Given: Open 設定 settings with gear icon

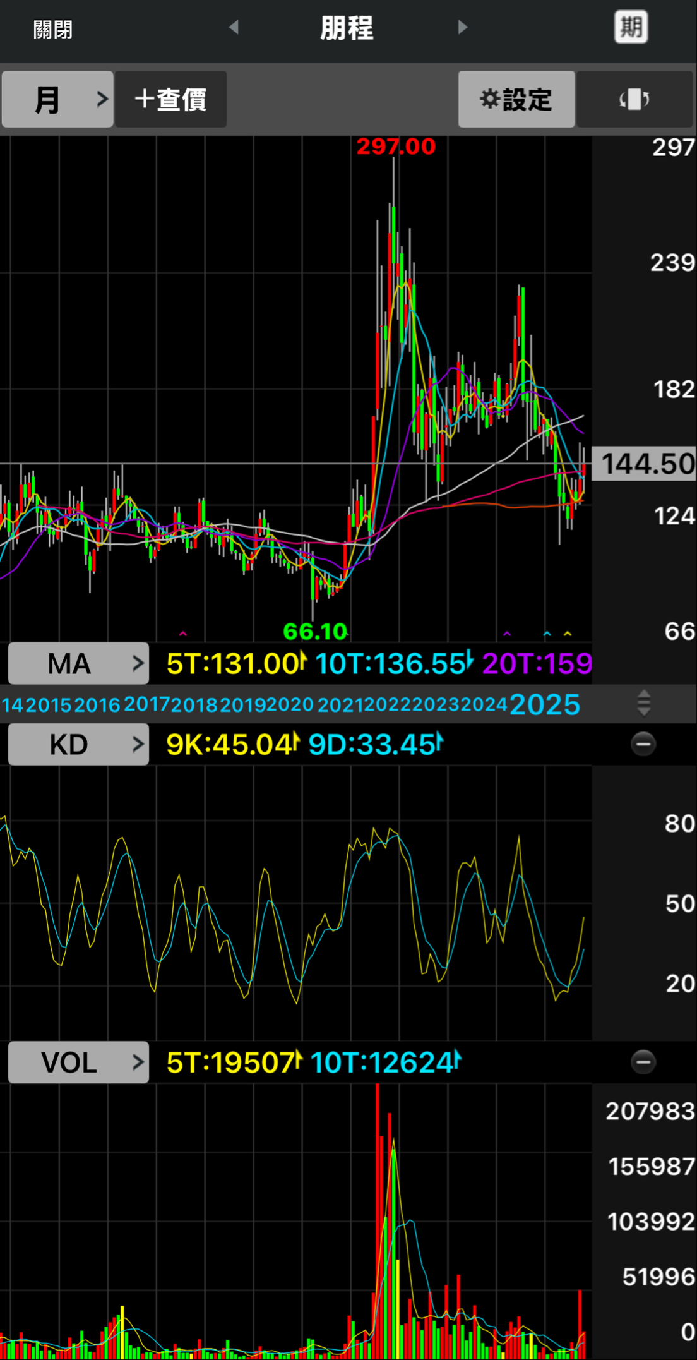Looking at the screenshot, I should click(516, 99).
